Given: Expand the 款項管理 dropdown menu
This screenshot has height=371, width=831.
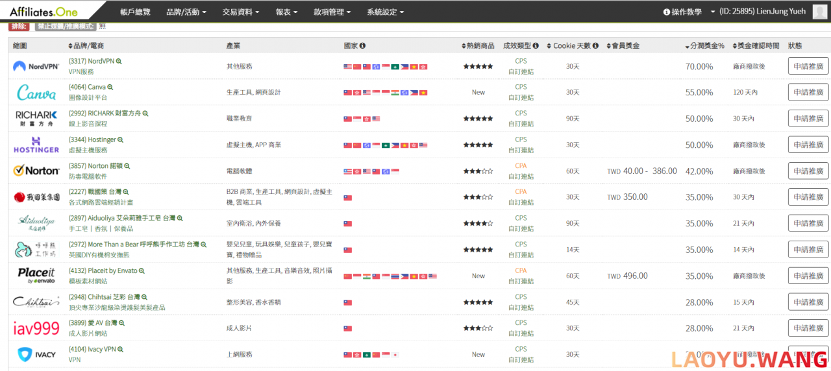Looking at the screenshot, I should coord(332,12).
